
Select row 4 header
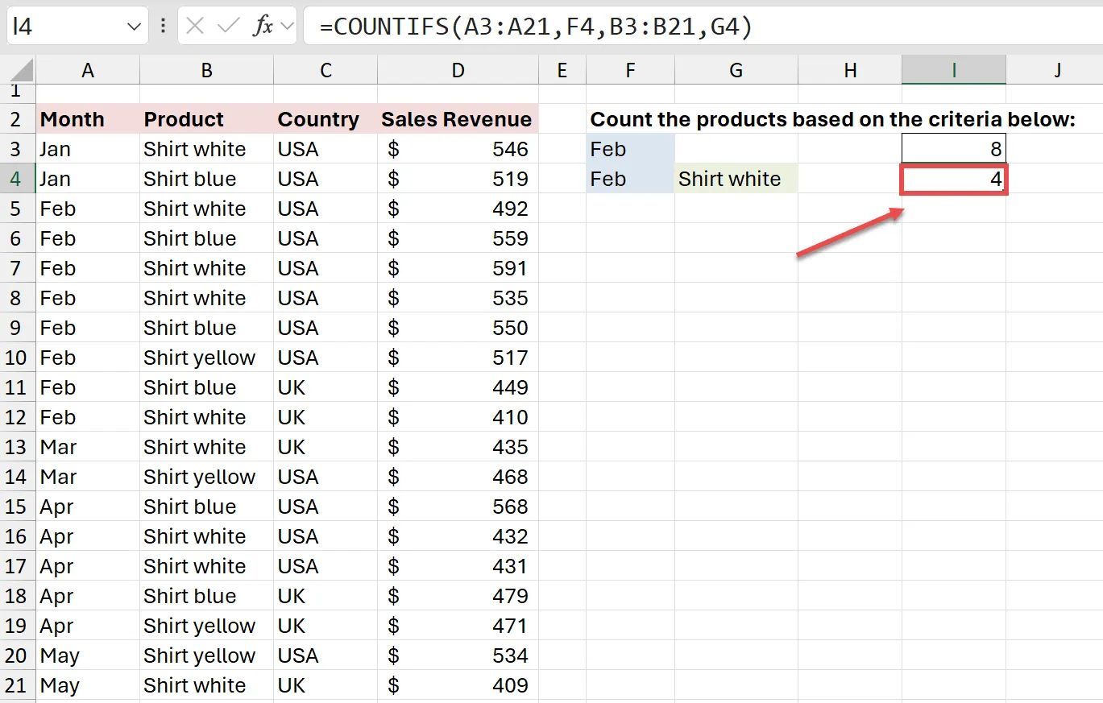17,179
